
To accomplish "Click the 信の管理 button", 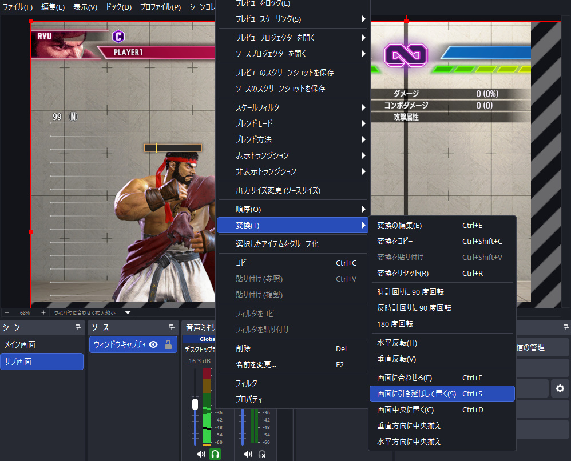I will (542, 347).
